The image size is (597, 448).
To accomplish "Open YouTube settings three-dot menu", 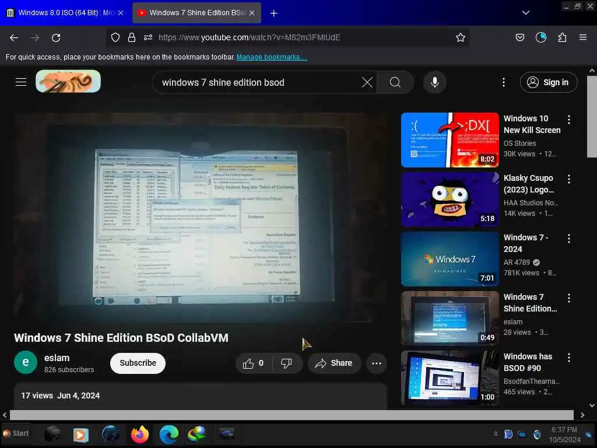I will 503,82.
